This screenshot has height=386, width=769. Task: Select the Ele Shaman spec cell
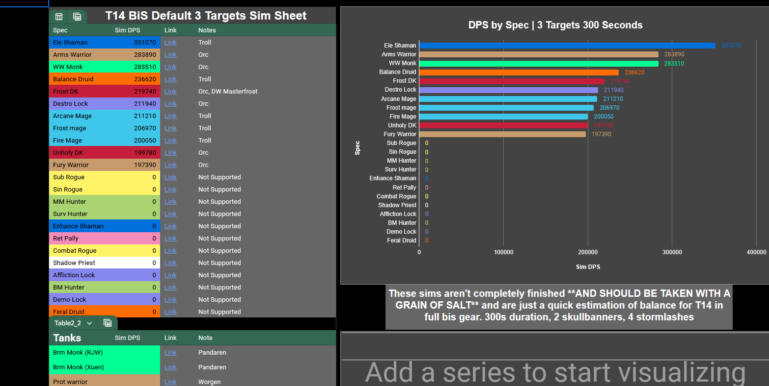coord(80,43)
